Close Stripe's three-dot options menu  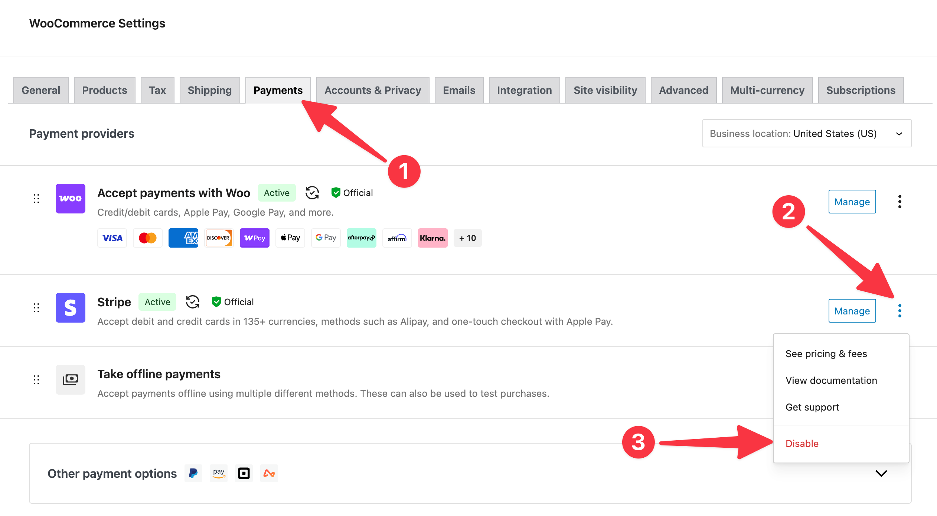[900, 311]
